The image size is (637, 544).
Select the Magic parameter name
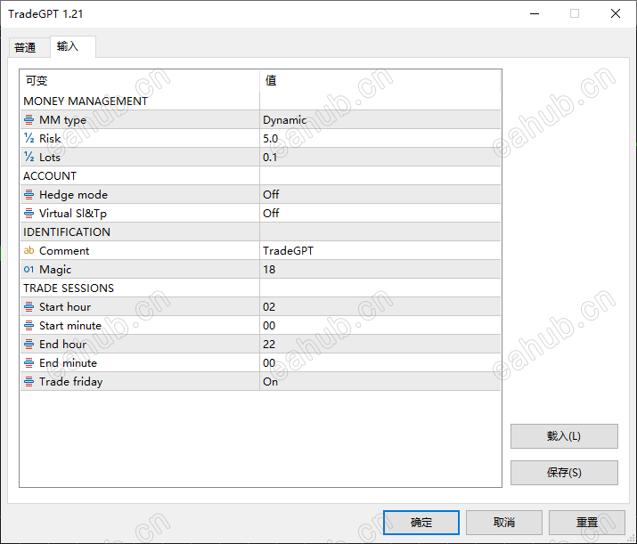(x=55, y=270)
